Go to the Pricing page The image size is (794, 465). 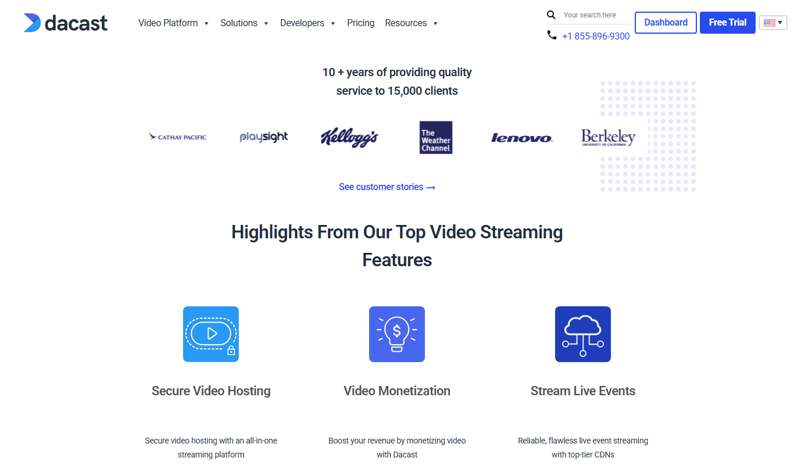(360, 23)
